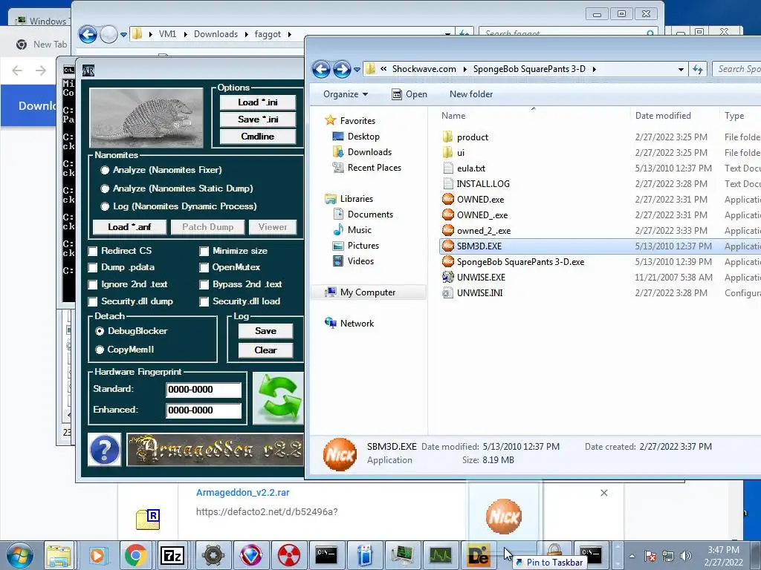Enable the OpenMutex checkbox
This screenshot has height=570, width=761.
pyautogui.click(x=204, y=267)
